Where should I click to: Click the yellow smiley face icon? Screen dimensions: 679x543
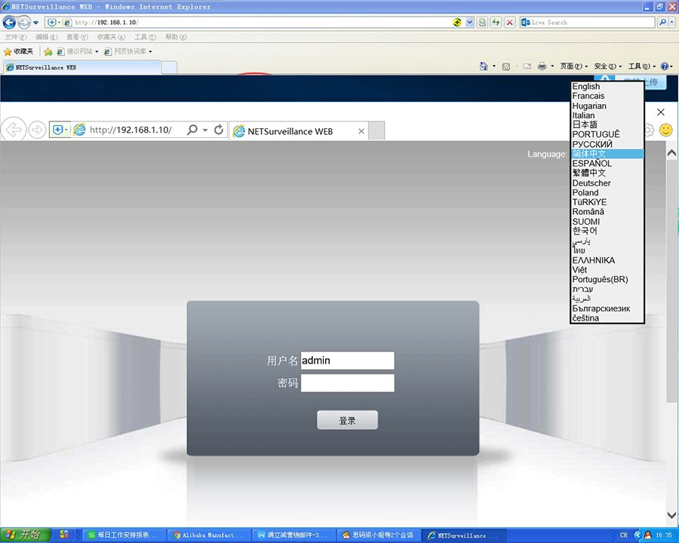(x=665, y=130)
